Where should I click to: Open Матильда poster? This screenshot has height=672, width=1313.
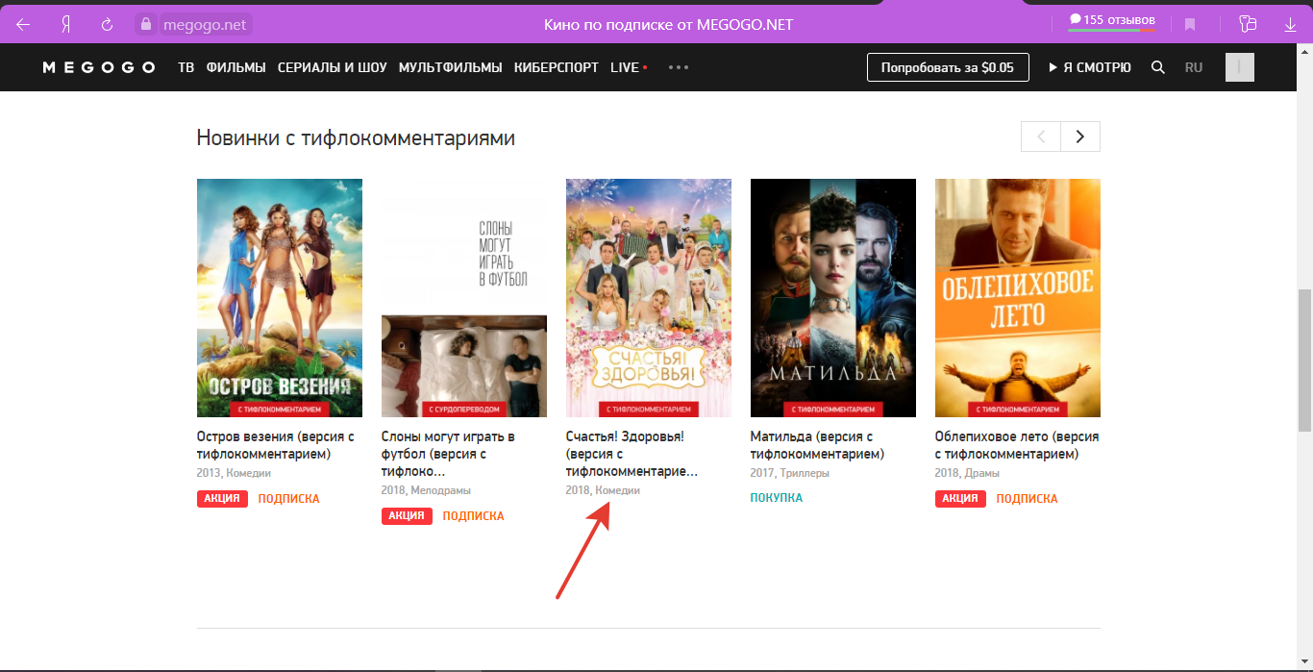(x=833, y=298)
